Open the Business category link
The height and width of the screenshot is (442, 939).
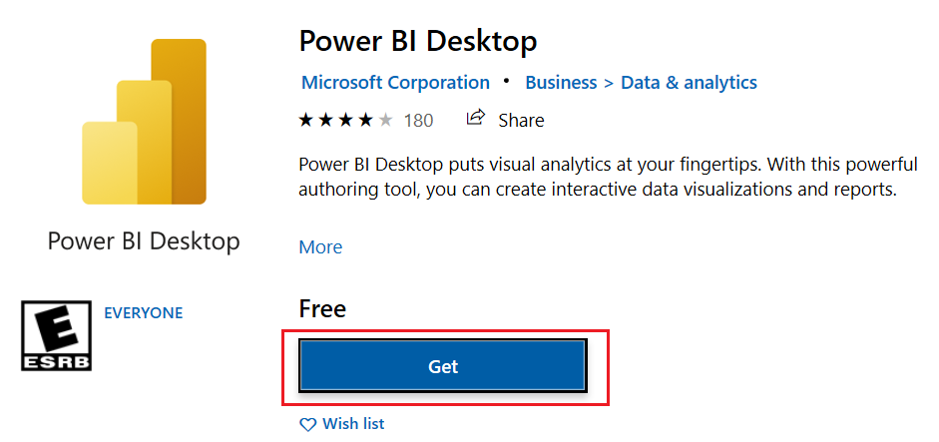tap(561, 82)
